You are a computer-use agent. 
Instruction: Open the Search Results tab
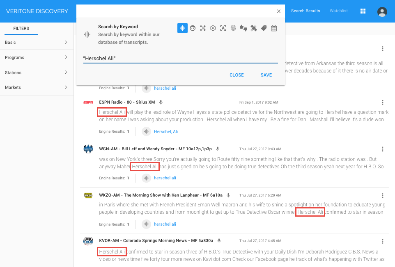click(305, 11)
